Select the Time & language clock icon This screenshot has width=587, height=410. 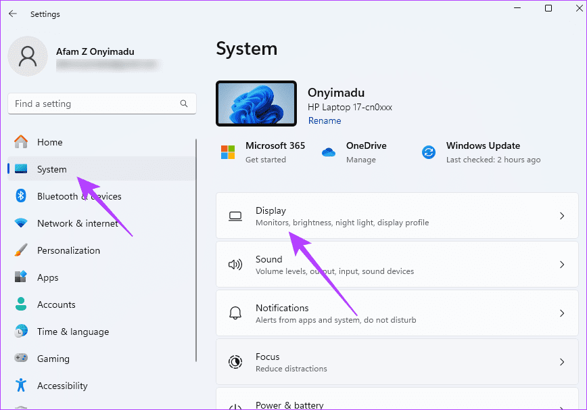(21, 332)
